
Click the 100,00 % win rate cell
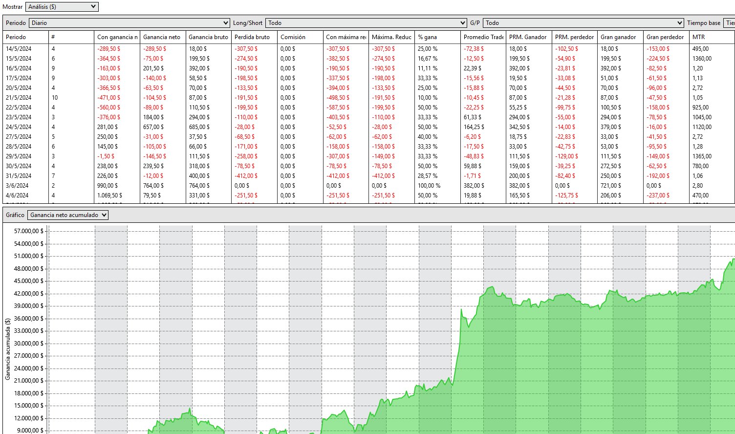(437, 186)
